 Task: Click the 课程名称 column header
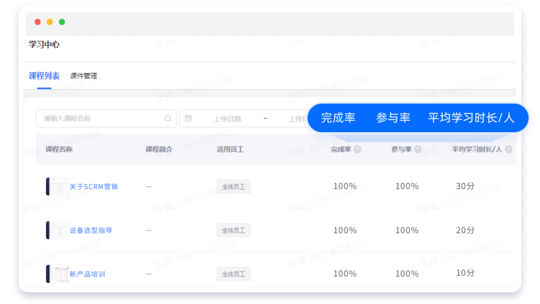tap(59, 149)
